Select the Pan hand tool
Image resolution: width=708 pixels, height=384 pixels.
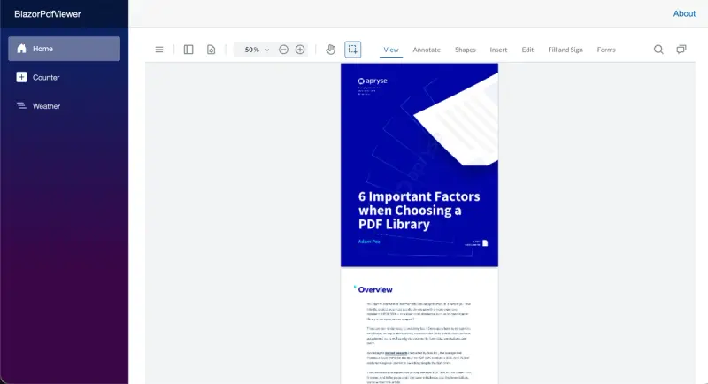point(330,50)
